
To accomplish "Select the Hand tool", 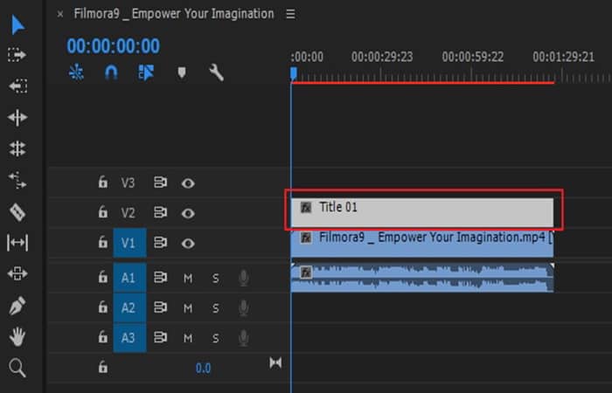I will (x=17, y=336).
